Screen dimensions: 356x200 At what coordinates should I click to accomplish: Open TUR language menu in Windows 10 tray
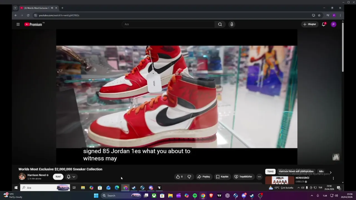pos(320,188)
